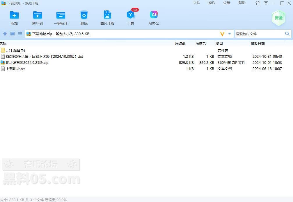
Task: Sort by Type (类型) column header
Action: click(219, 44)
